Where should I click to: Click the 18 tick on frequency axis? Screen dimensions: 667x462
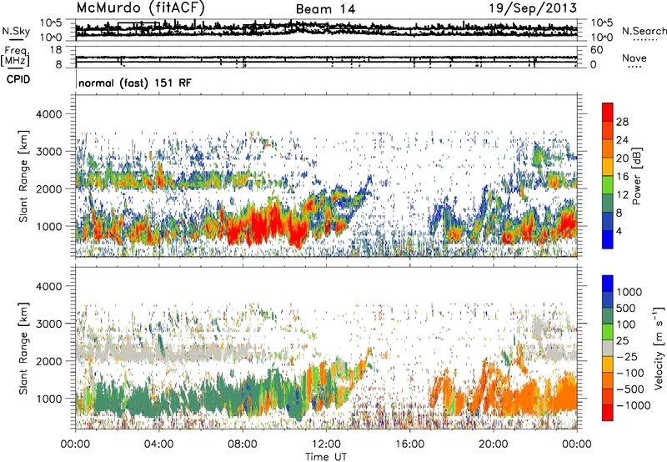[56, 50]
